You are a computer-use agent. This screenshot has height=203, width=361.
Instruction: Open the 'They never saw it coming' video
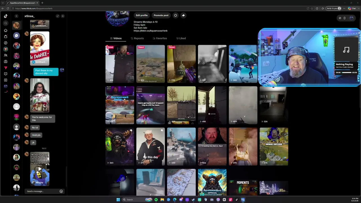[120, 105]
